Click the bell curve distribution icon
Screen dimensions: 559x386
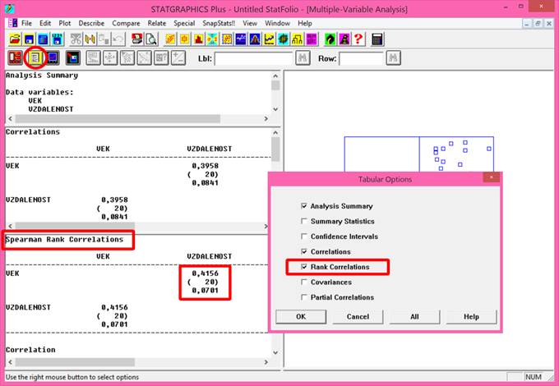(x=255, y=39)
